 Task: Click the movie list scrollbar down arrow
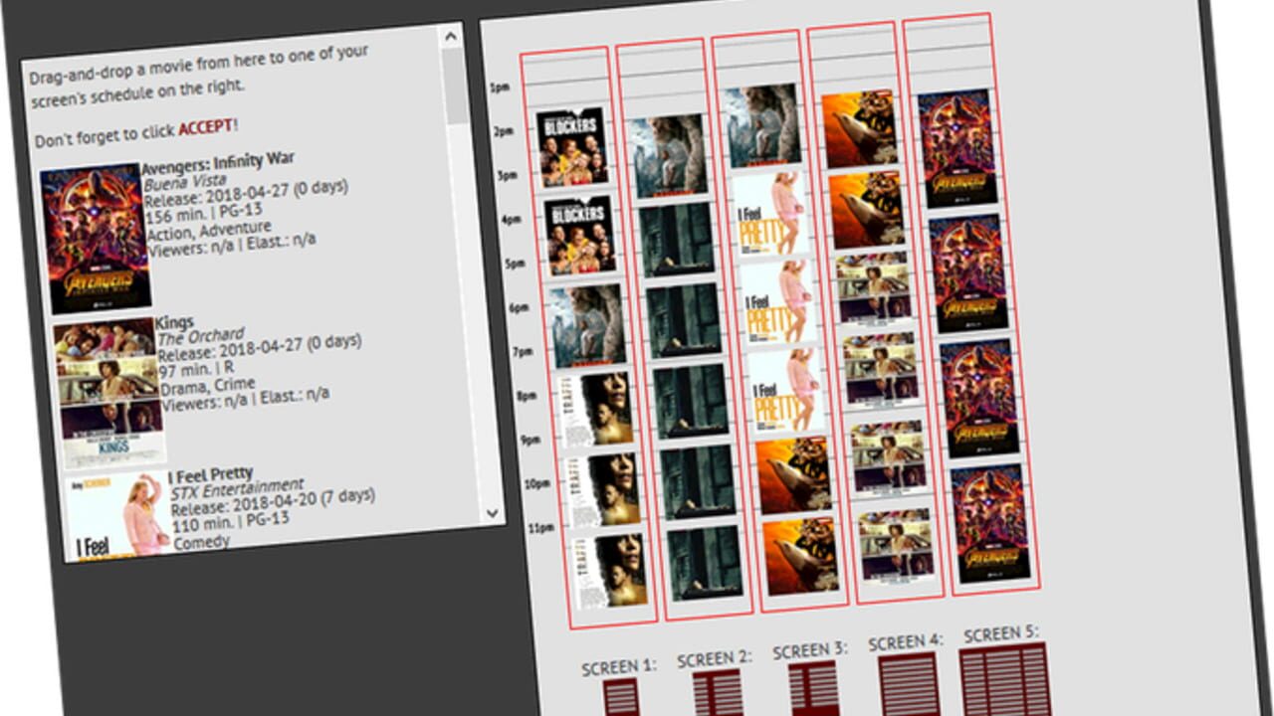click(492, 513)
